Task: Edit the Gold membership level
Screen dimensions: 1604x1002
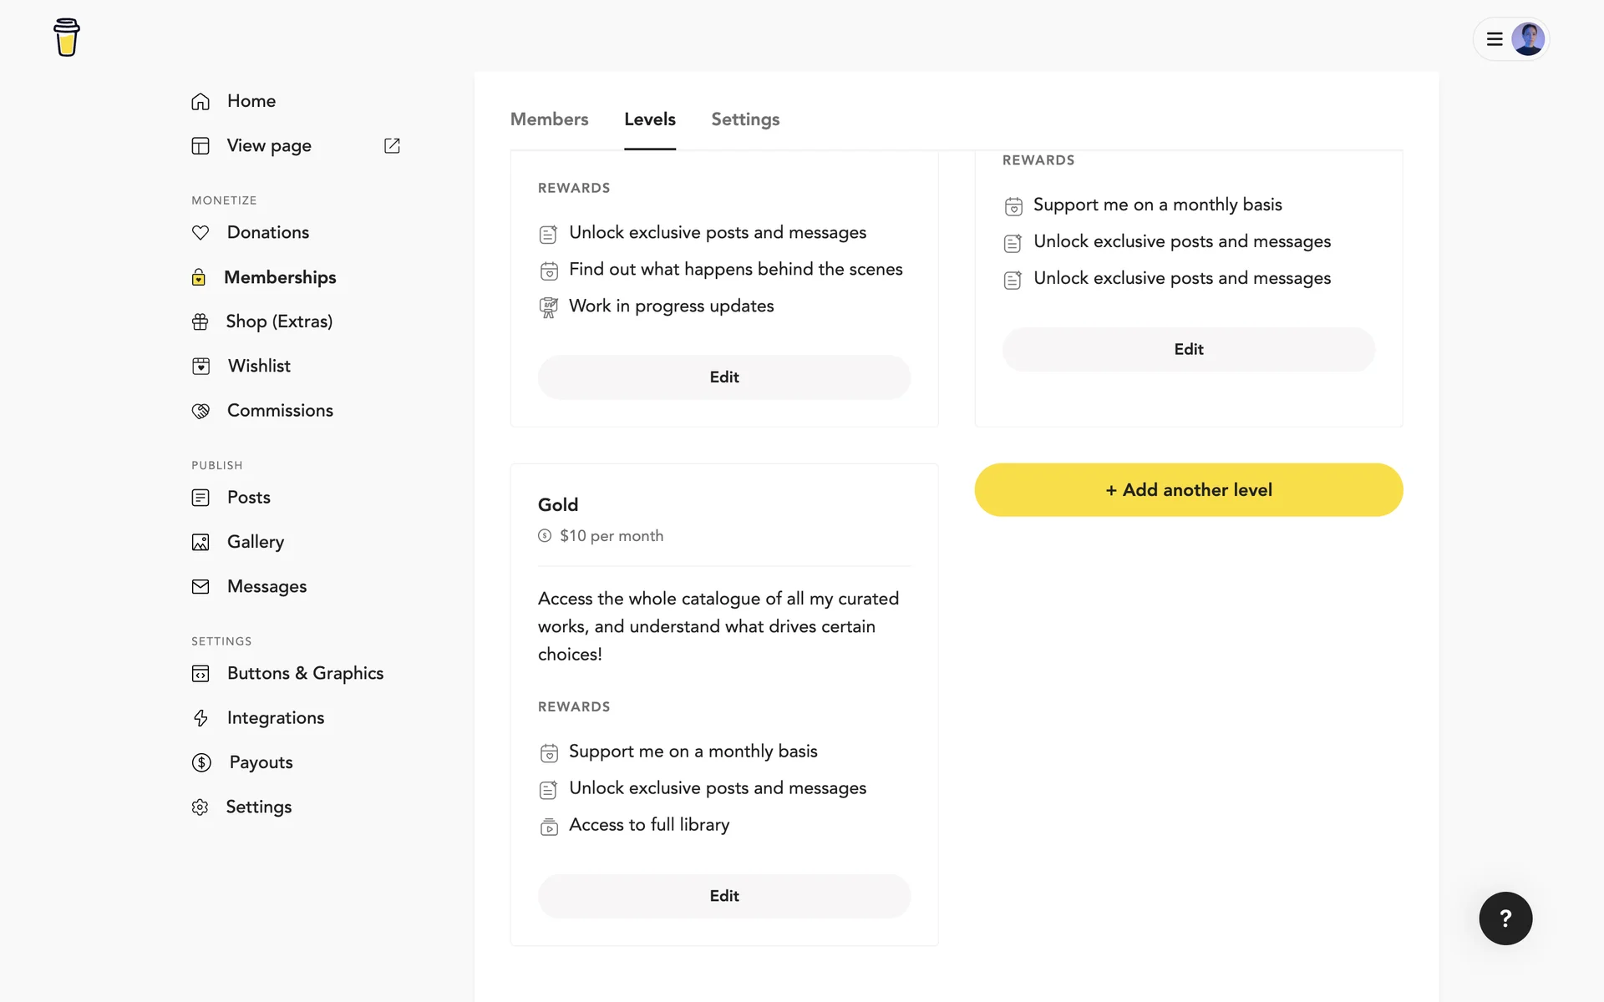Action: coord(723,896)
